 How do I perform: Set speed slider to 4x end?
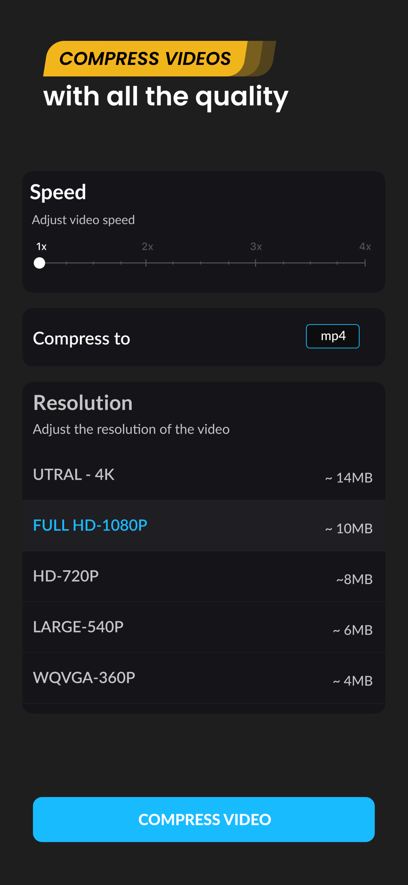coord(365,263)
